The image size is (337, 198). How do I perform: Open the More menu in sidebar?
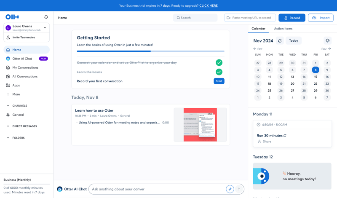click(x=27, y=94)
